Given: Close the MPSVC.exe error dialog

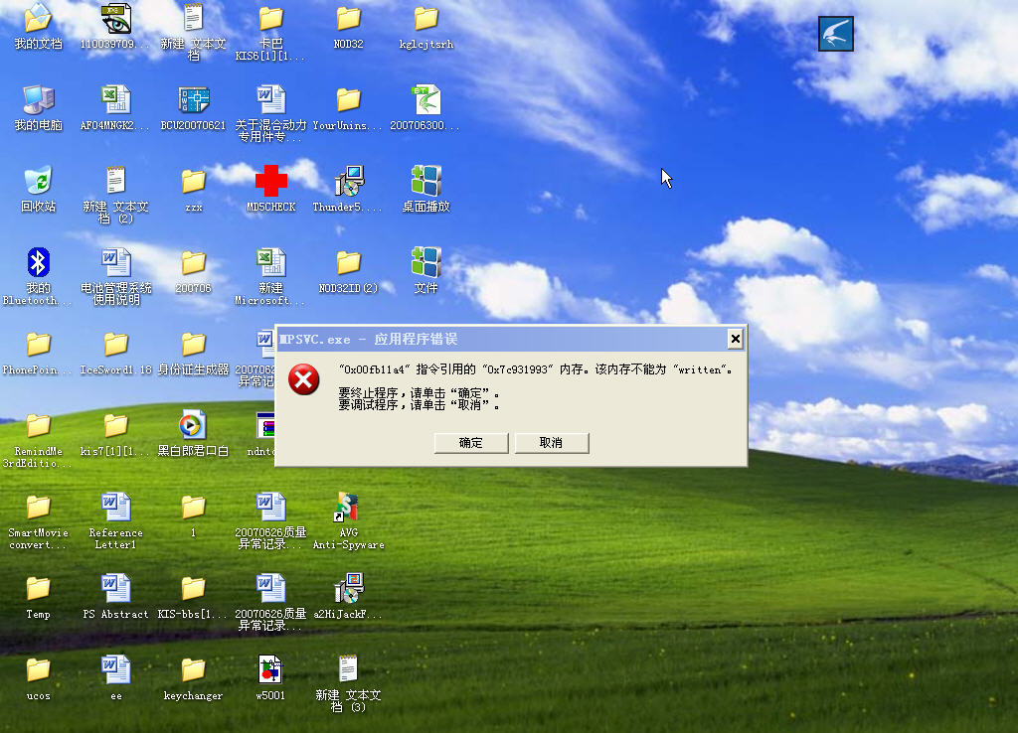Looking at the screenshot, I should pos(735,338).
